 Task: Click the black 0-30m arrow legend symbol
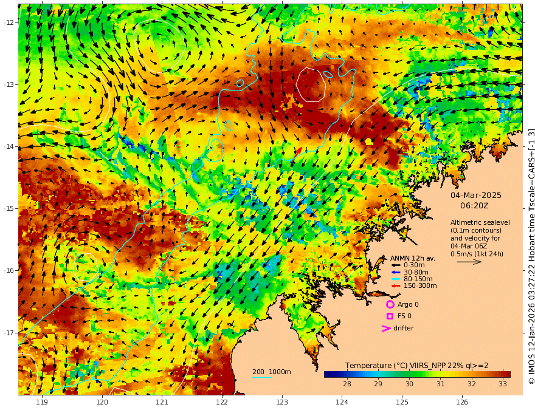(395, 265)
